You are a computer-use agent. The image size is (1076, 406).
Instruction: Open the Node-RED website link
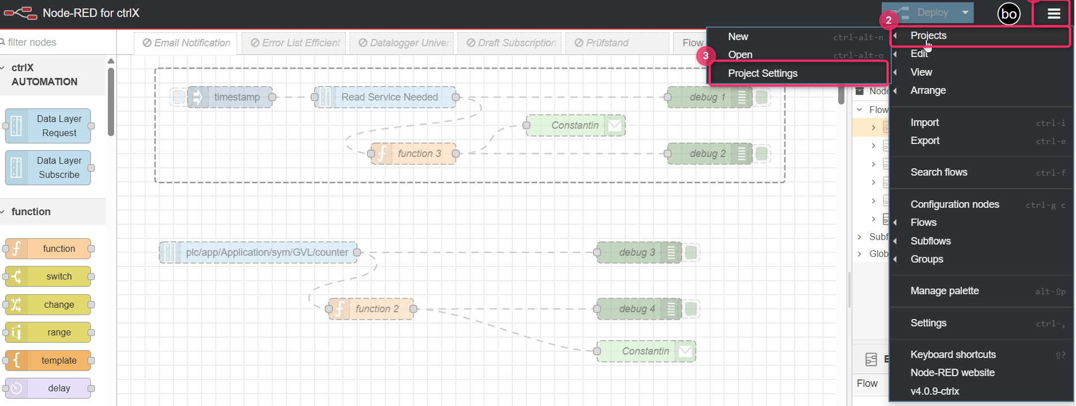pos(952,373)
